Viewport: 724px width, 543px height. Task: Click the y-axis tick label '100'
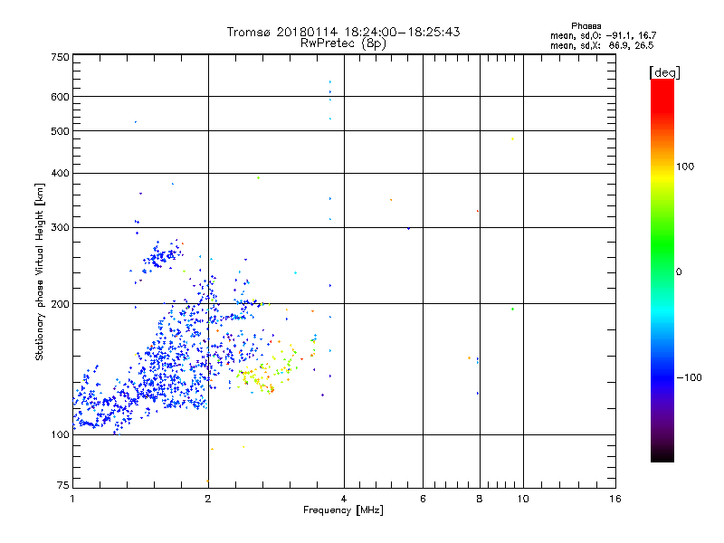point(60,434)
